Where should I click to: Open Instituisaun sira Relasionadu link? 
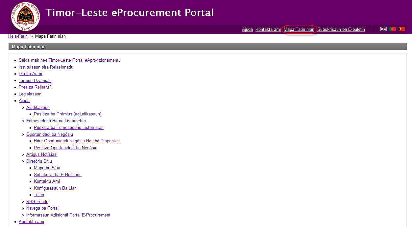coord(46,67)
